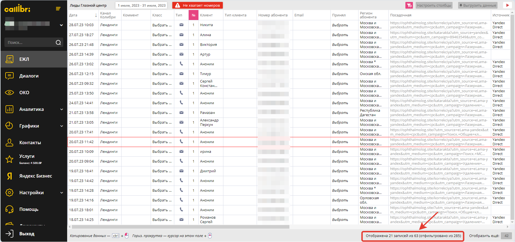The height and width of the screenshot is (242, 515).
Task: Sort by the Дата column header
Action: click(x=82, y=15)
